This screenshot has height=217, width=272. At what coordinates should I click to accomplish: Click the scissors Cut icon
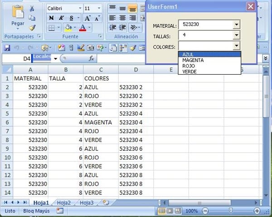tap(32, 8)
